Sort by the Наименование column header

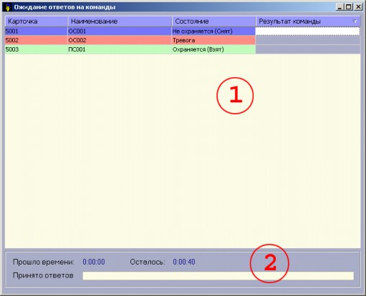pos(120,21)
